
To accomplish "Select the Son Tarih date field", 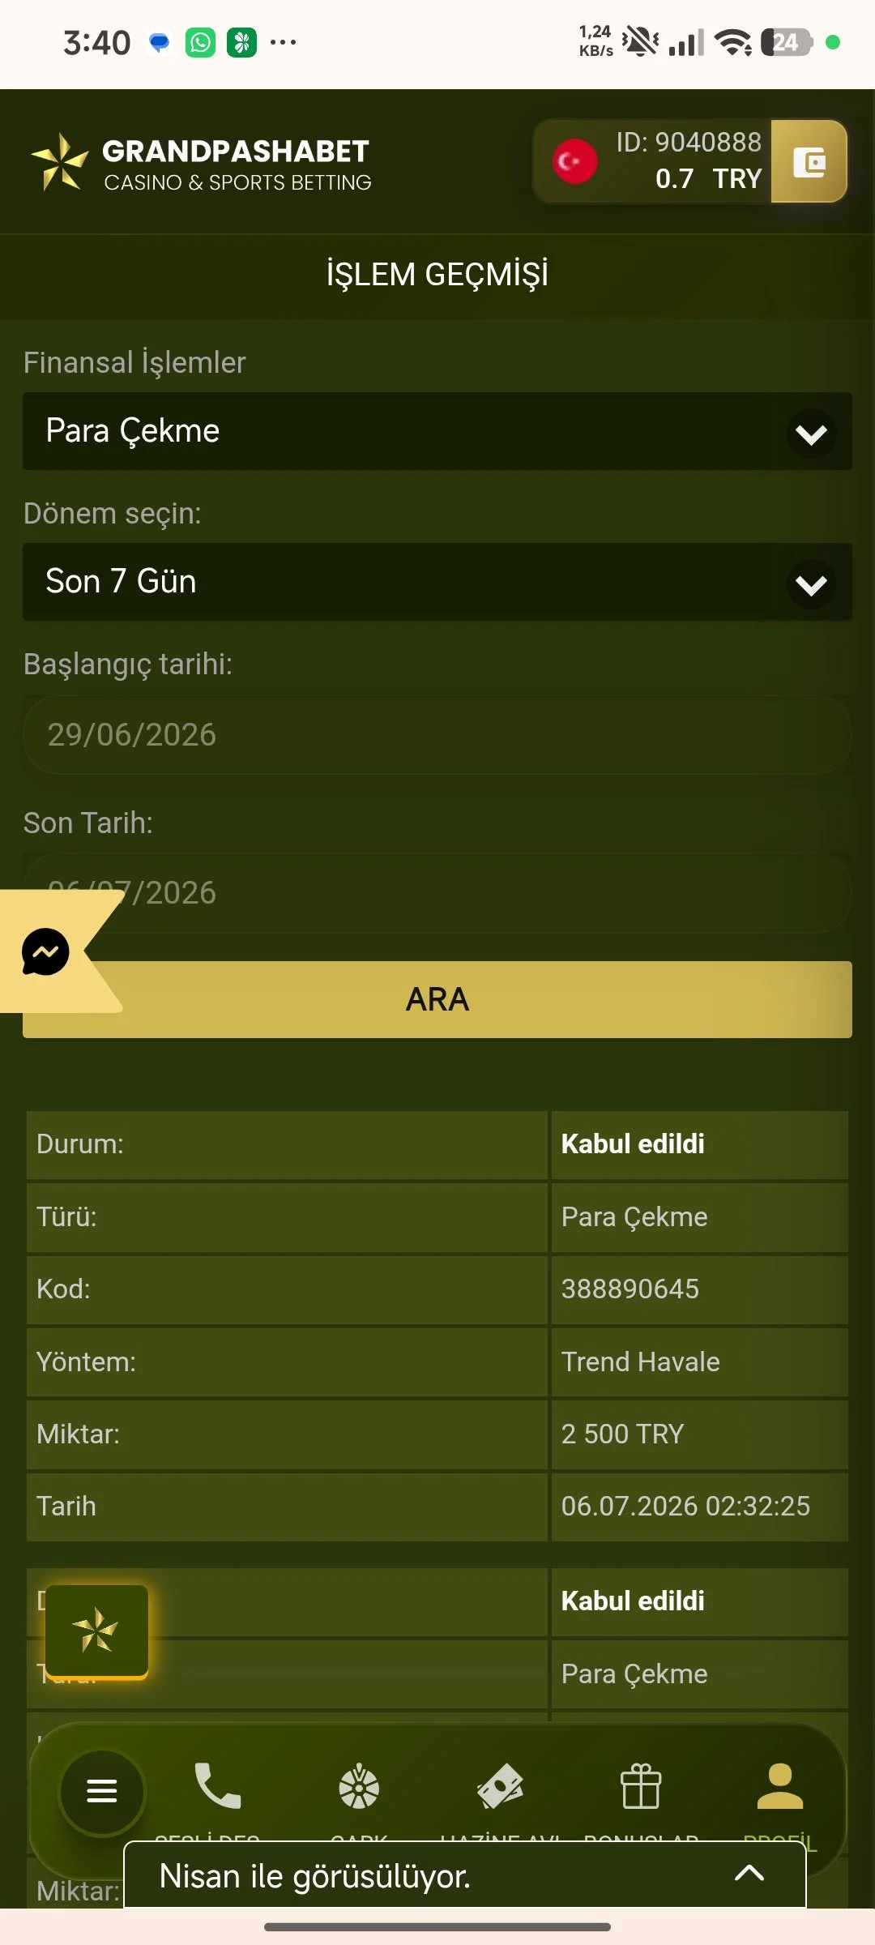I will [437, 893].
